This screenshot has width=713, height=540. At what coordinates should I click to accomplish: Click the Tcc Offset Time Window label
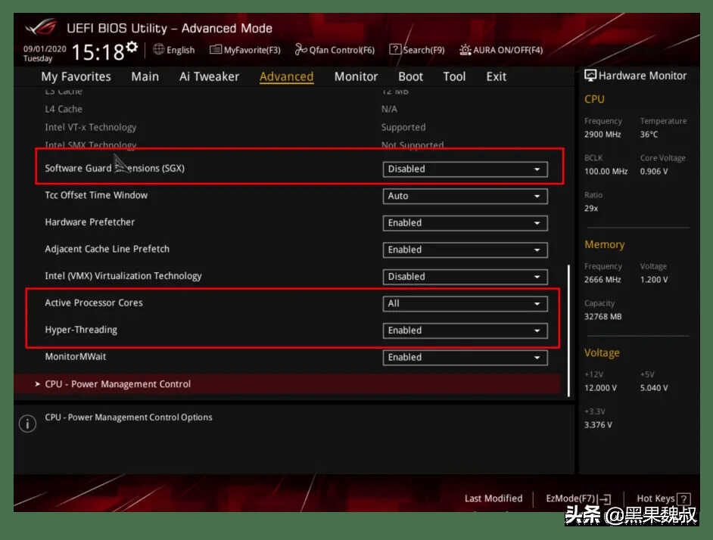pyautogui.click(x=96, y=195)
